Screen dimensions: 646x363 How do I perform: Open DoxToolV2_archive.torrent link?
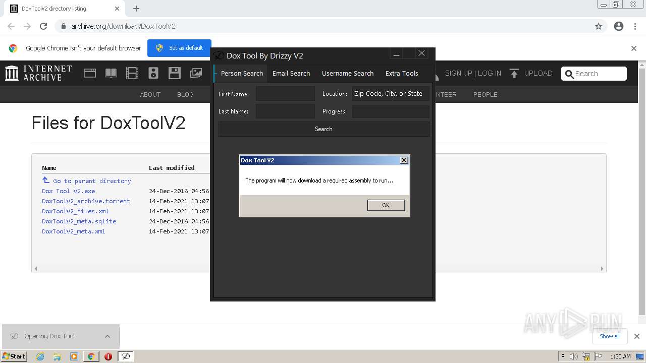click(86, 201)
